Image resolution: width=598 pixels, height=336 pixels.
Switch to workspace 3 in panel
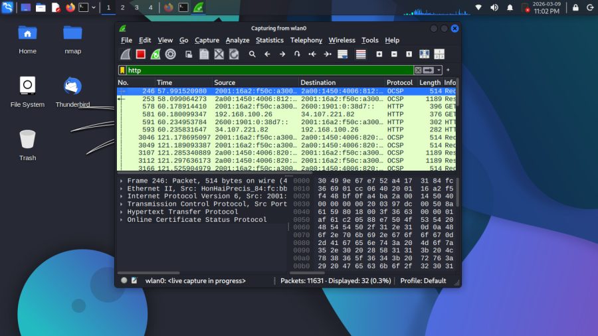point(137,7)
